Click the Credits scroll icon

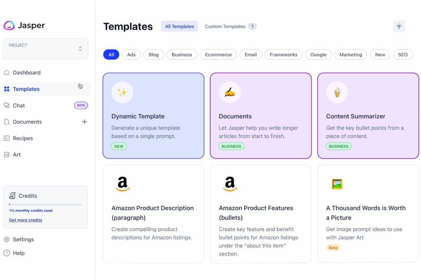[13, 196]
